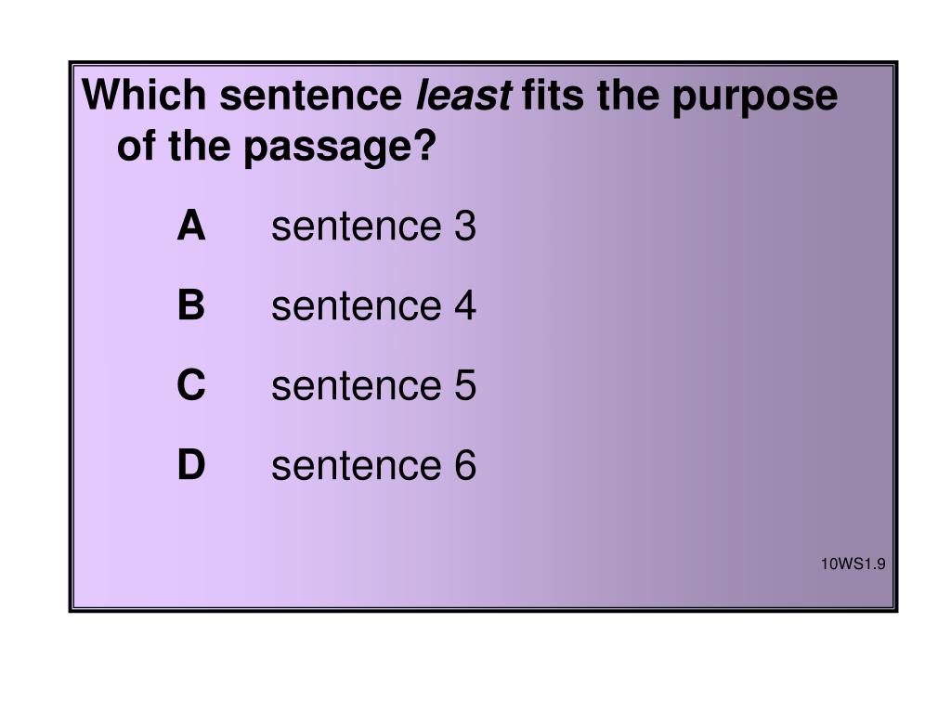Select answer letter A
This screenshot has height=713, width=951.
coord(191,226)
